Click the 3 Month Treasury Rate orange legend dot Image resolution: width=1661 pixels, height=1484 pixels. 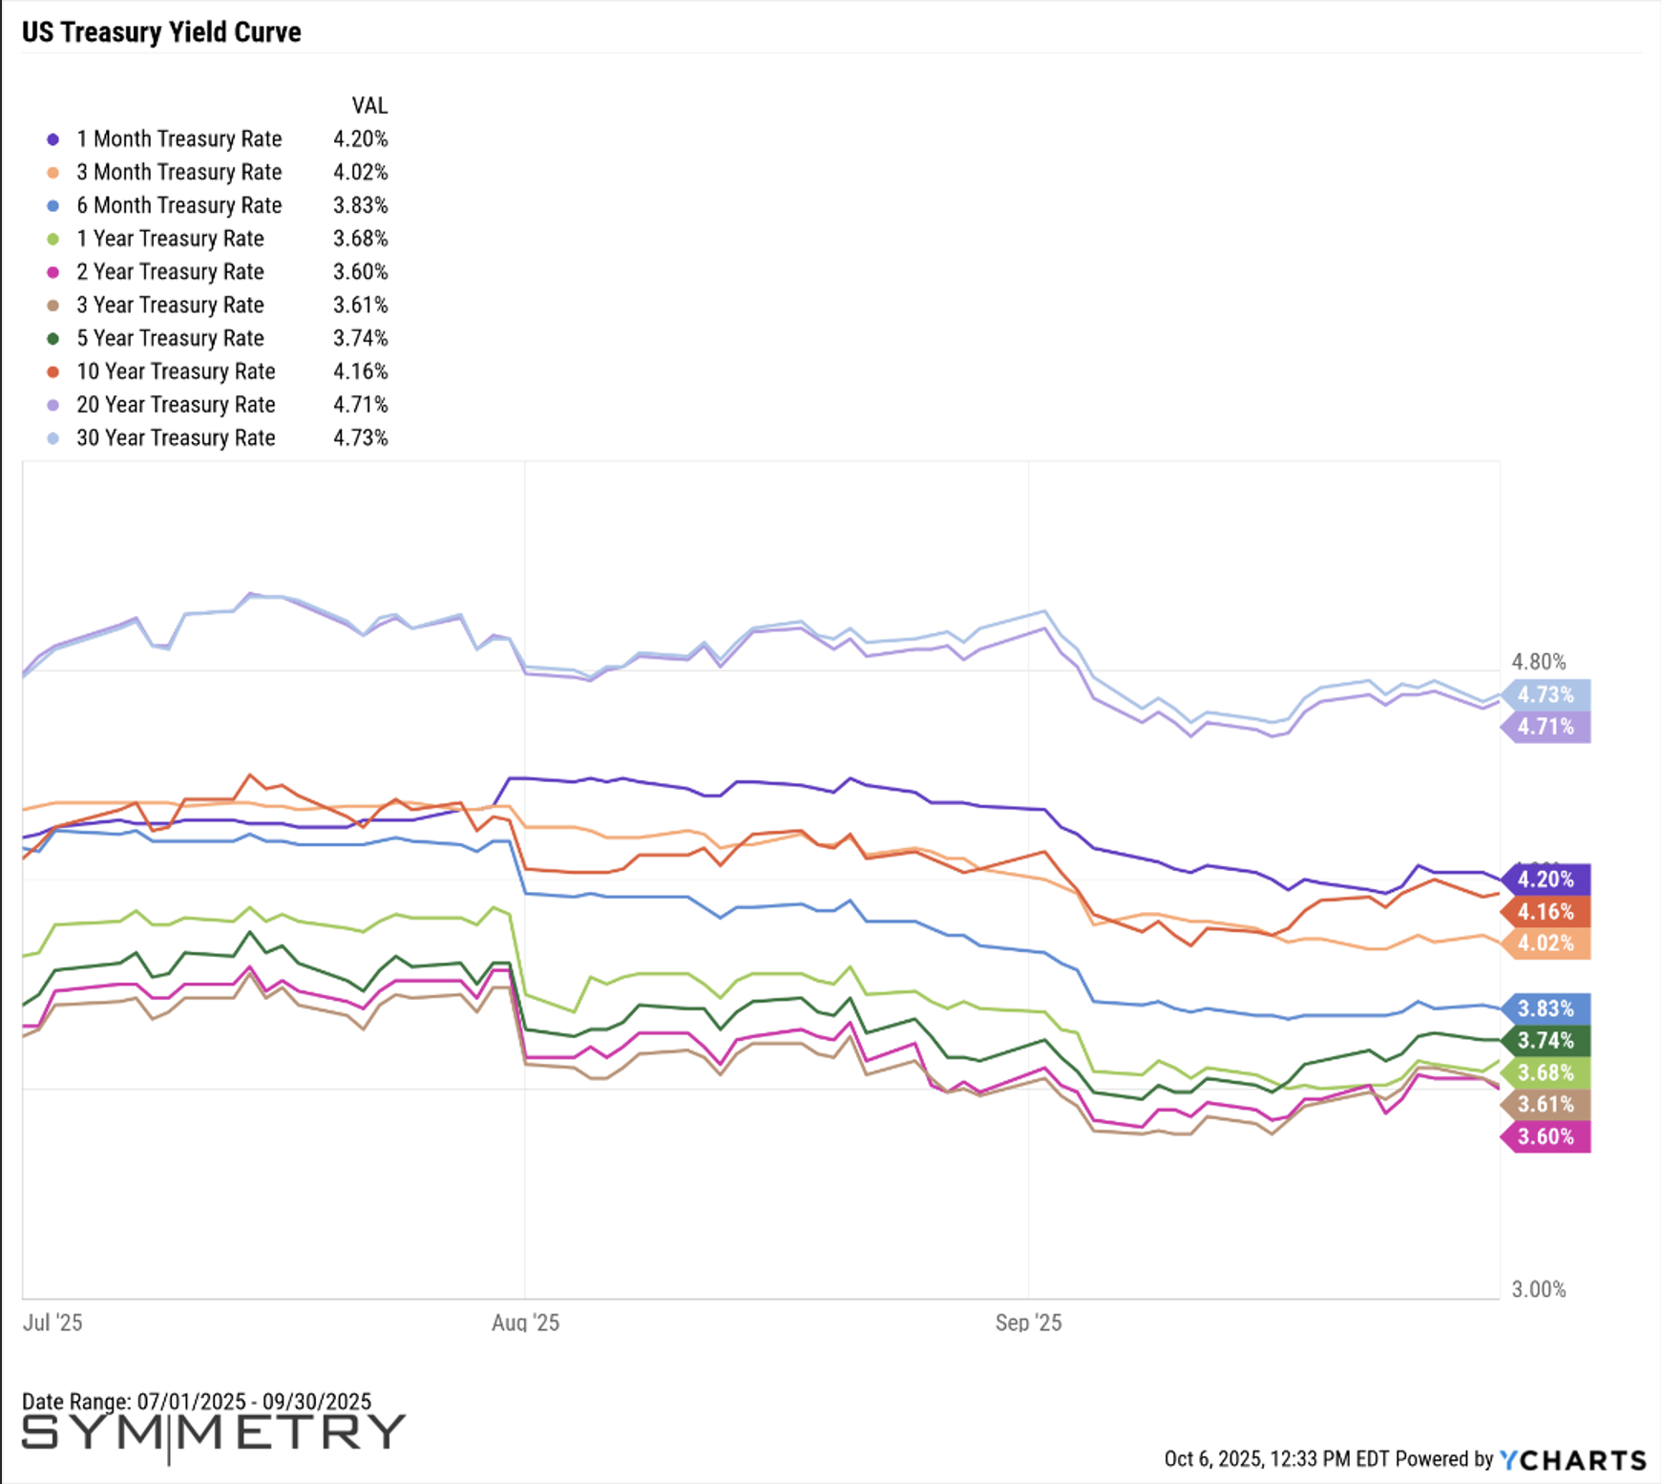pos(53,173)
